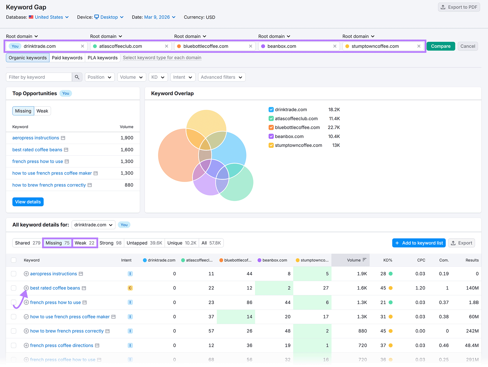488x367 pixels.
Task: Click the Export icon above the keyword table
Action: click(454, 243)
